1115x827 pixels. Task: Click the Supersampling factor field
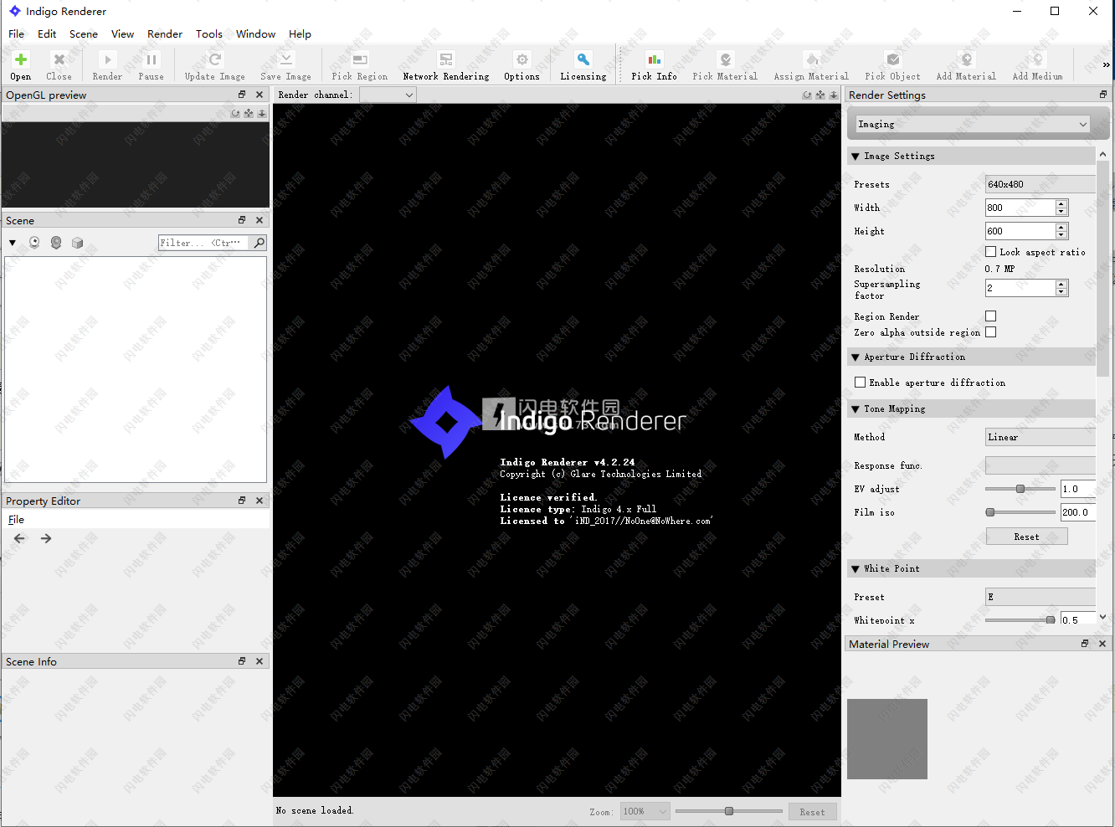(1020, 288)
